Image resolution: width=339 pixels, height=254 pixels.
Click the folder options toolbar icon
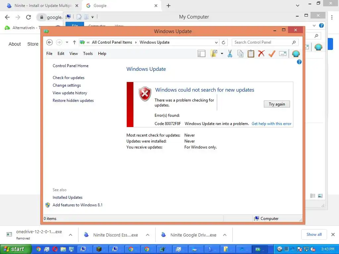pyautogui.click(x=214, y=54)
